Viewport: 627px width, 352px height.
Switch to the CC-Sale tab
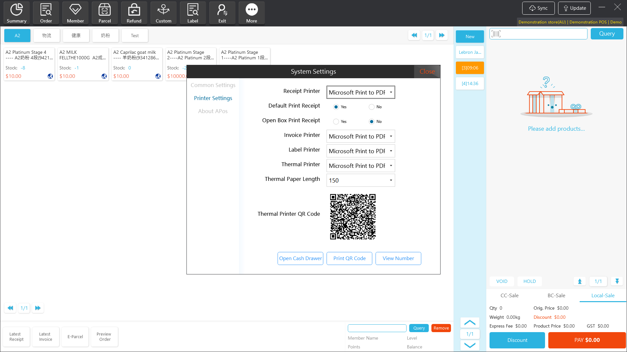[509, 295]
